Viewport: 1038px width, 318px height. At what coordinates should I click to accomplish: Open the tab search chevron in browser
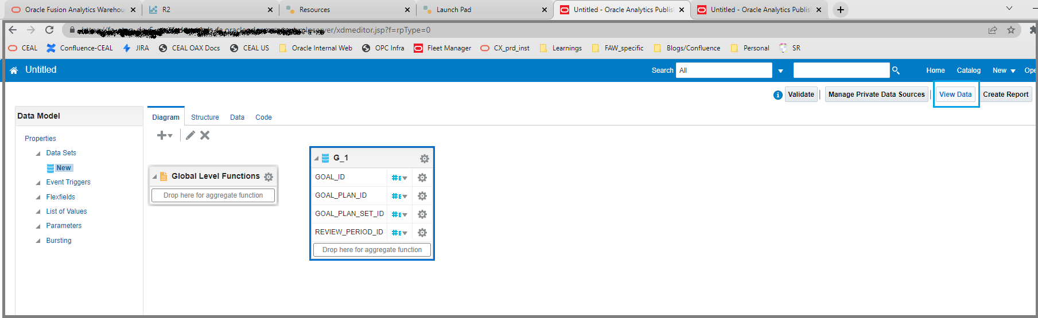tap(1009, 8)
